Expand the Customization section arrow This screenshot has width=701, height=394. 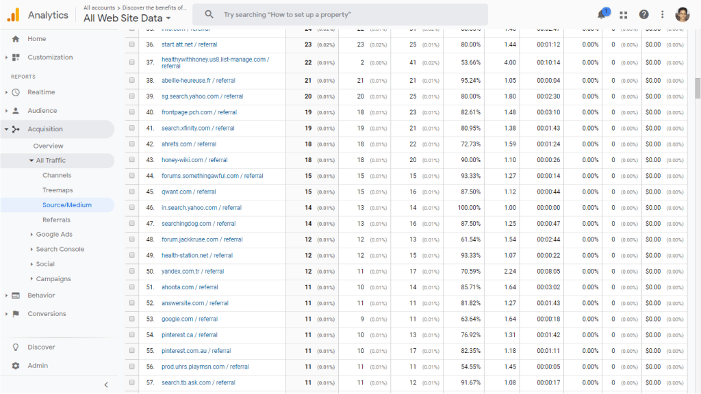[x=6, y=57]
